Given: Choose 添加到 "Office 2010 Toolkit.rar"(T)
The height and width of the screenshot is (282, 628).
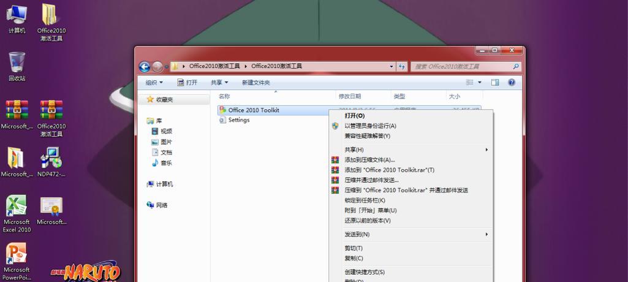Looking at the screenshot, I should coord(411,170).
